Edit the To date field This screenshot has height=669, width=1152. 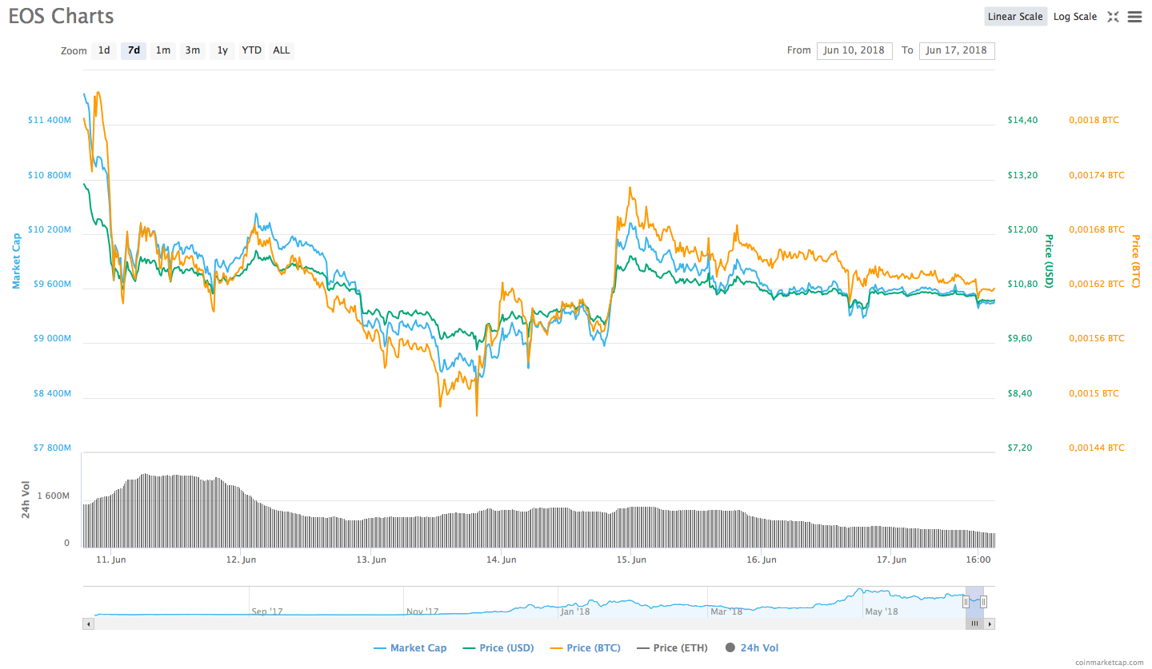pos(957,50)
